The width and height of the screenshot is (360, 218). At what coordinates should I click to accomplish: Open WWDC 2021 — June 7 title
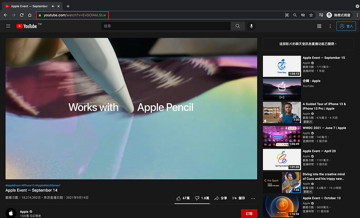(324, 128)
